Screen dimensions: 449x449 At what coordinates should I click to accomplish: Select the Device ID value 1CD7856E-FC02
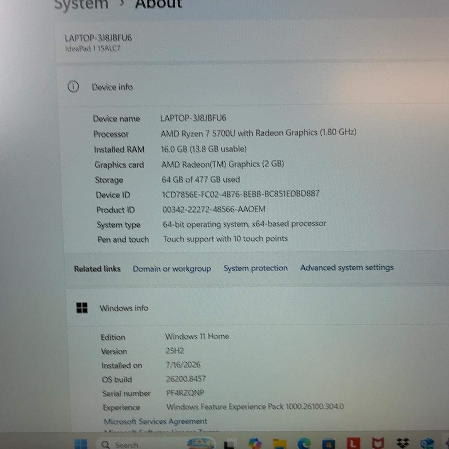tap(241, 194)
